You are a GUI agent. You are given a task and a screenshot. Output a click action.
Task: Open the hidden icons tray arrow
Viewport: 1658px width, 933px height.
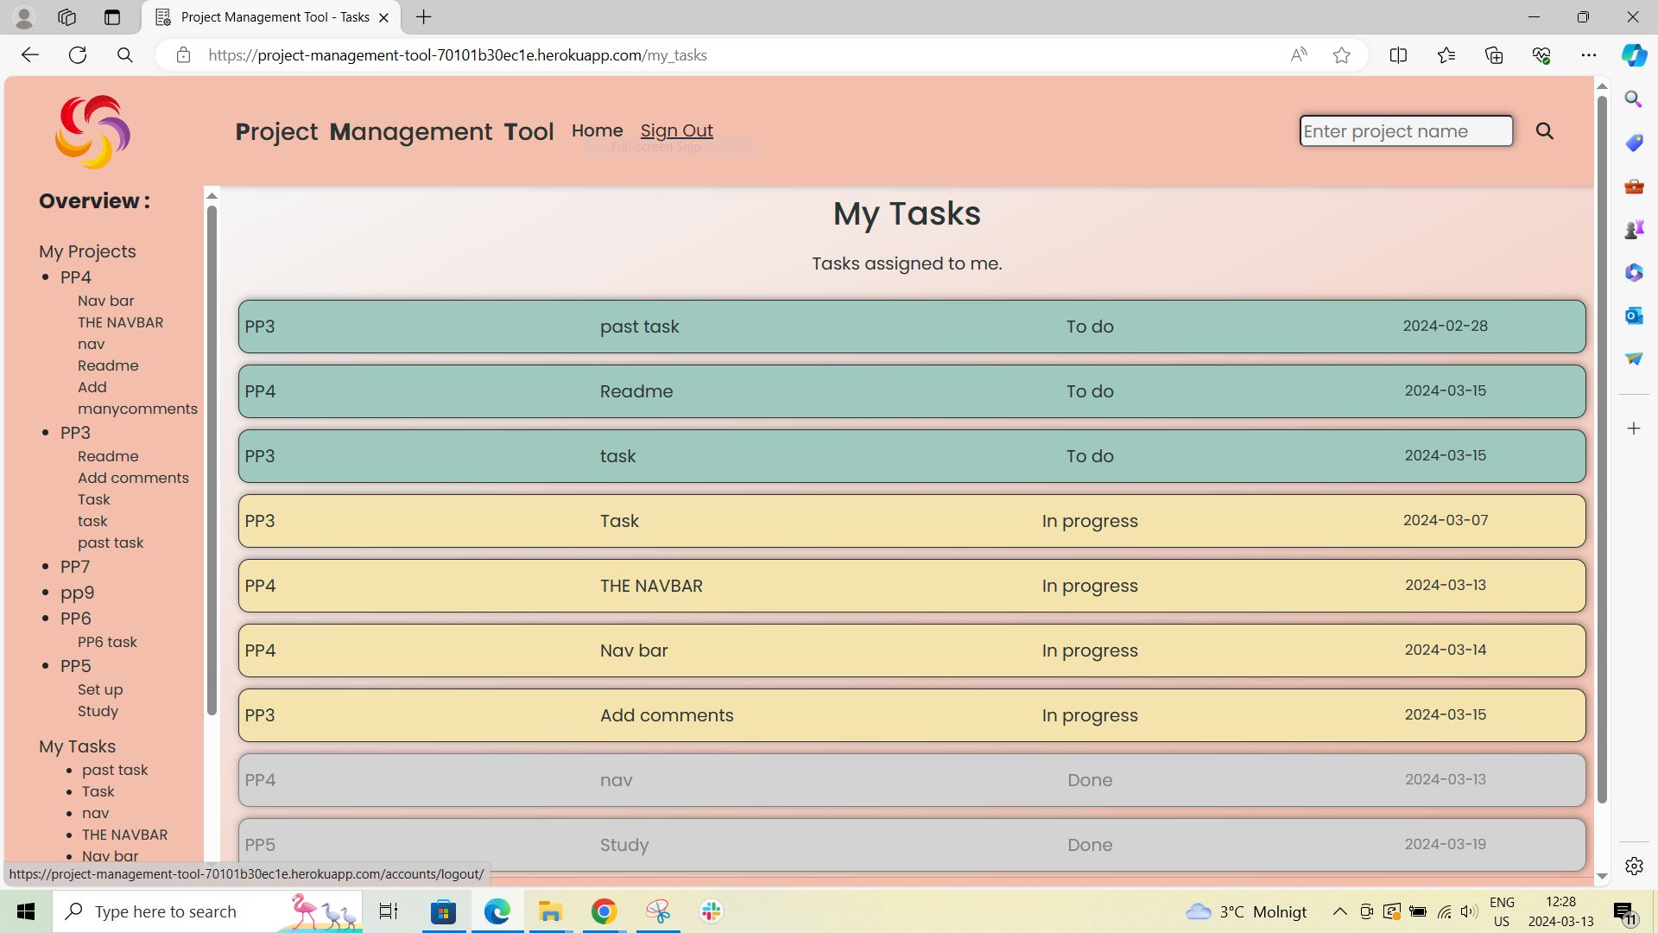tap(1339, 911)
